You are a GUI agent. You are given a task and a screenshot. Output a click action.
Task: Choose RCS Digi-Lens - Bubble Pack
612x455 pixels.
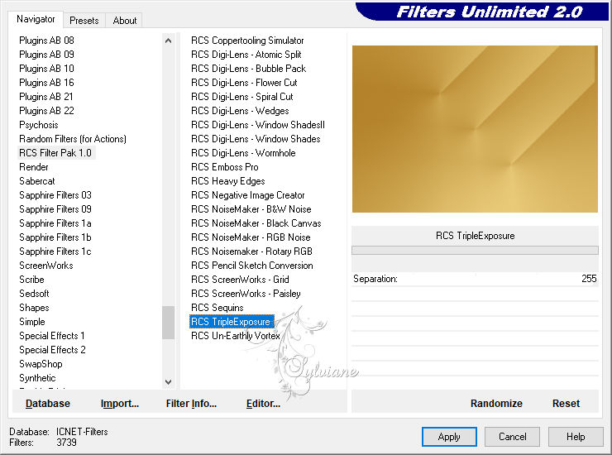[248, 69]
